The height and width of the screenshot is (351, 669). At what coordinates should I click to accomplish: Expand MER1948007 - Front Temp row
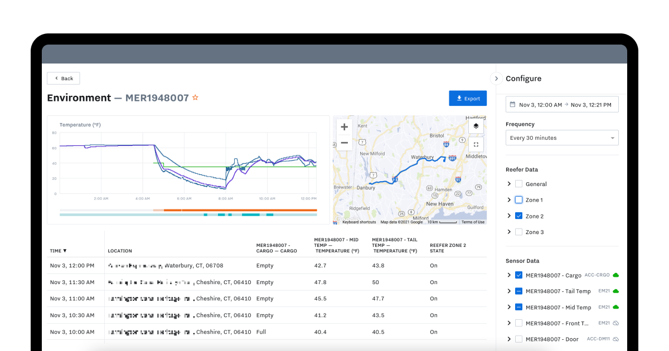pos(509,323)
